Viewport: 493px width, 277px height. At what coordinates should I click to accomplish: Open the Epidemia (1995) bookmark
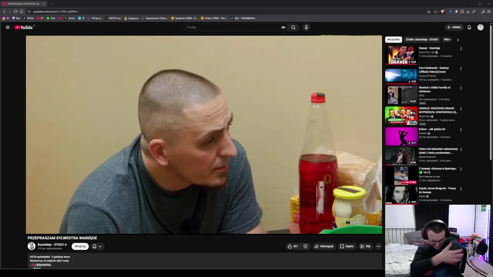[x=184, y=18]
